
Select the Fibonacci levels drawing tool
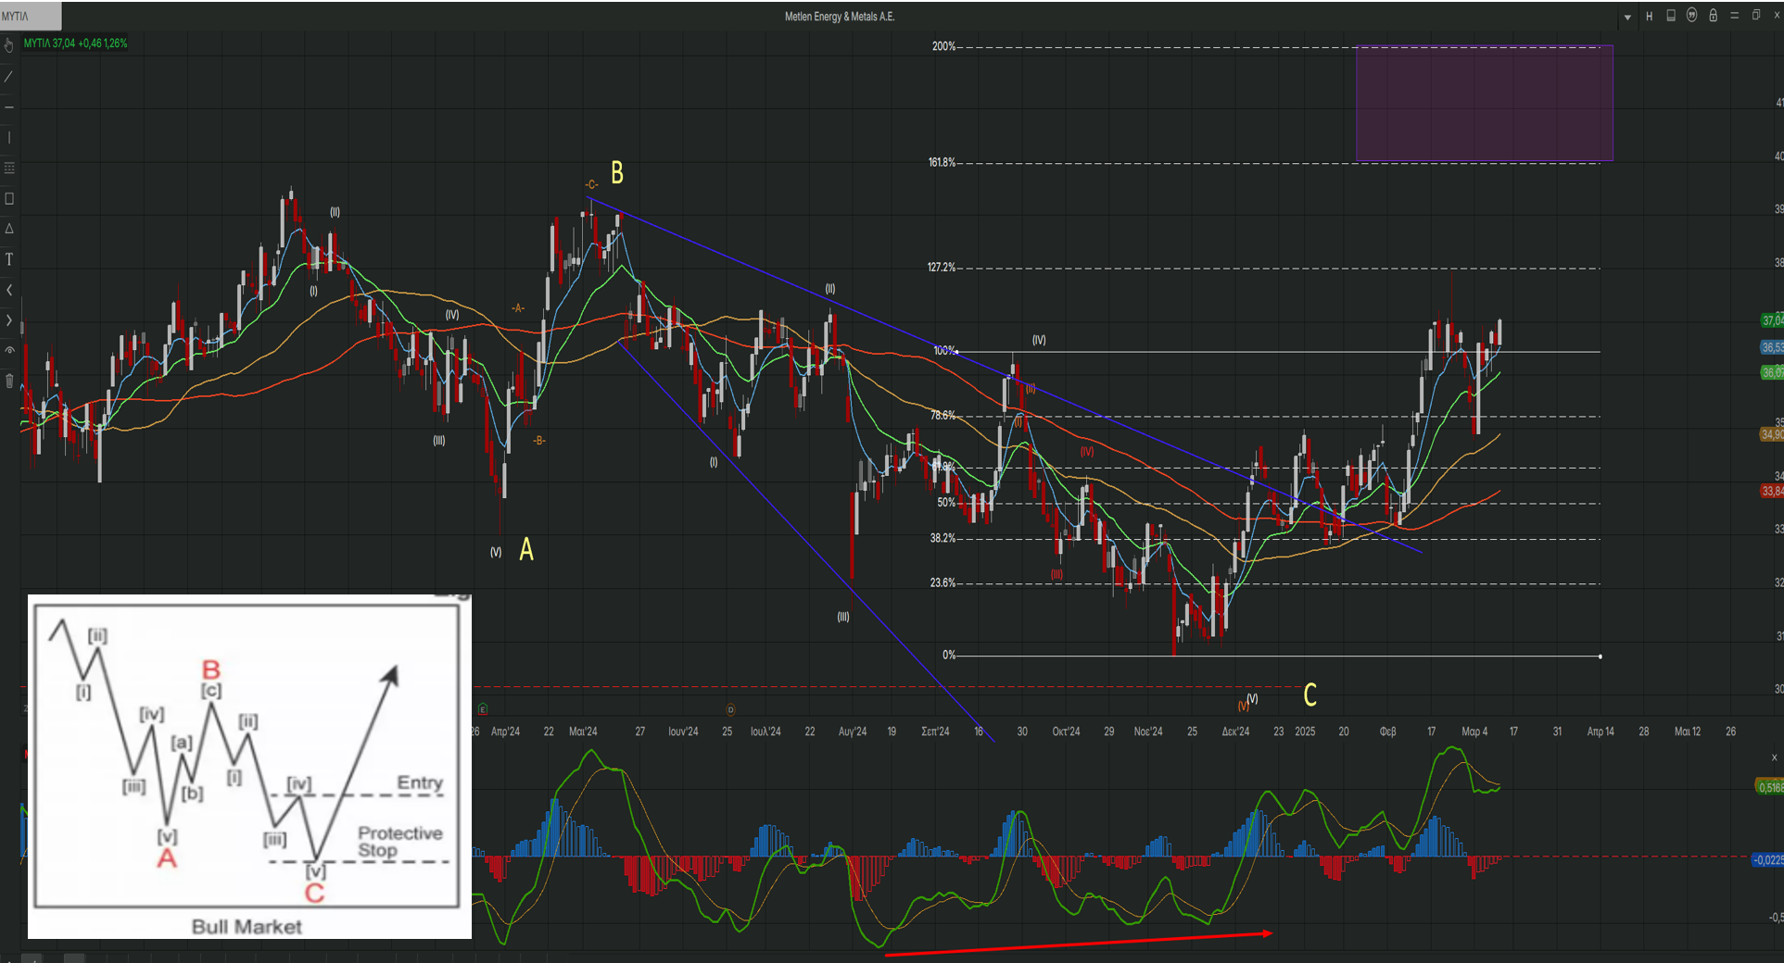8,169
